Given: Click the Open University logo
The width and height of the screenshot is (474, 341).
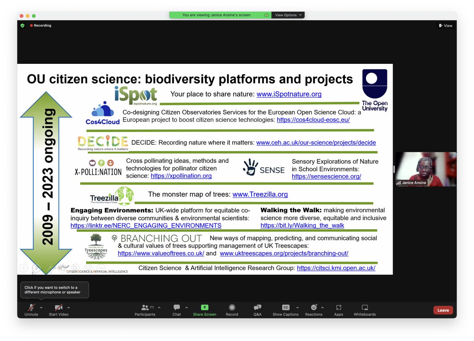Looking at the screenshot, I should 375,90.
